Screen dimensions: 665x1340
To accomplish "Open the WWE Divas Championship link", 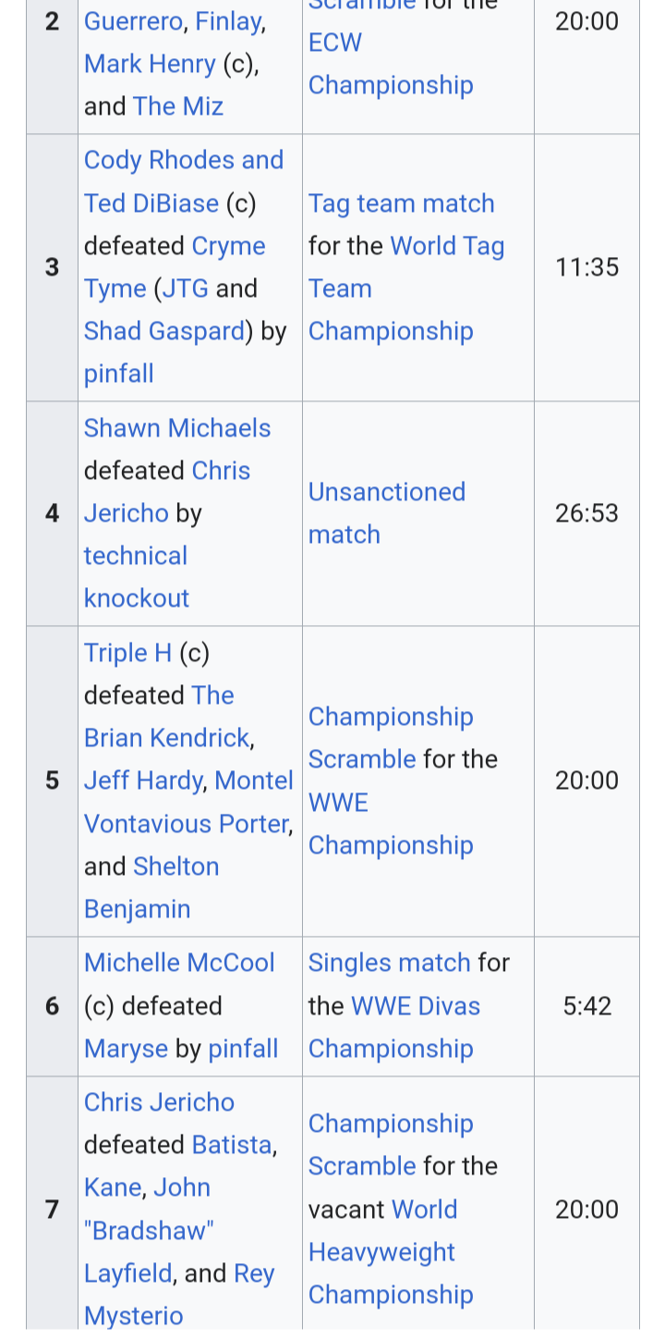I will [394, 1027].
